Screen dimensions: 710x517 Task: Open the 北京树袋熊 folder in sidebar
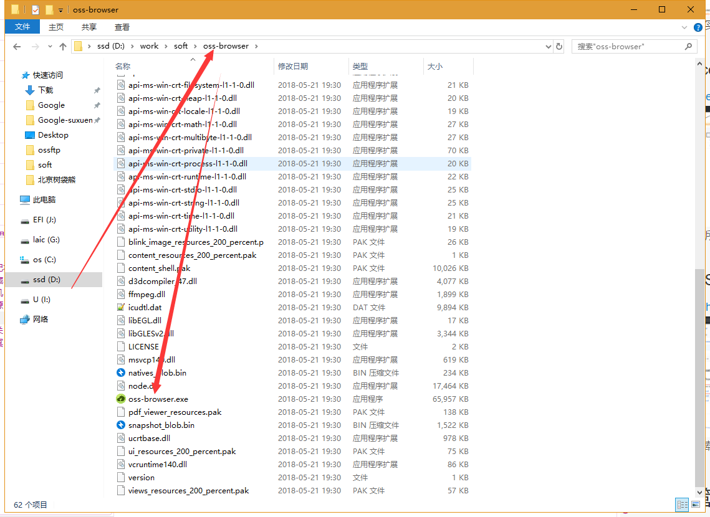click(x=57, y=179)
